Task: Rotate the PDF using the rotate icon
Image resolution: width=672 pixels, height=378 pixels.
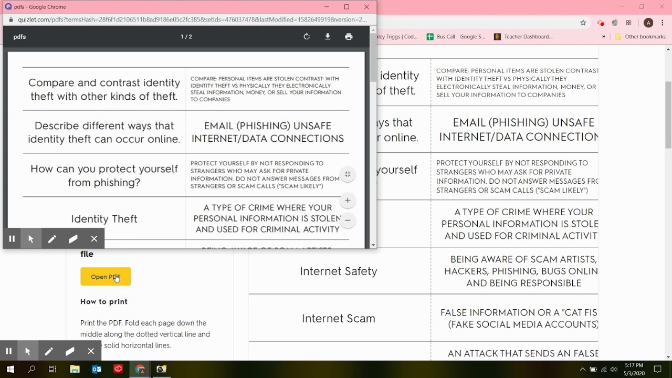Action: (x=307, y=37)
